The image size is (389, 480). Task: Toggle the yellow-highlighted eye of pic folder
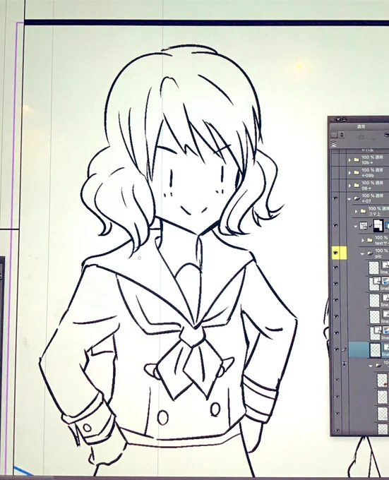[x=336, y=253]
